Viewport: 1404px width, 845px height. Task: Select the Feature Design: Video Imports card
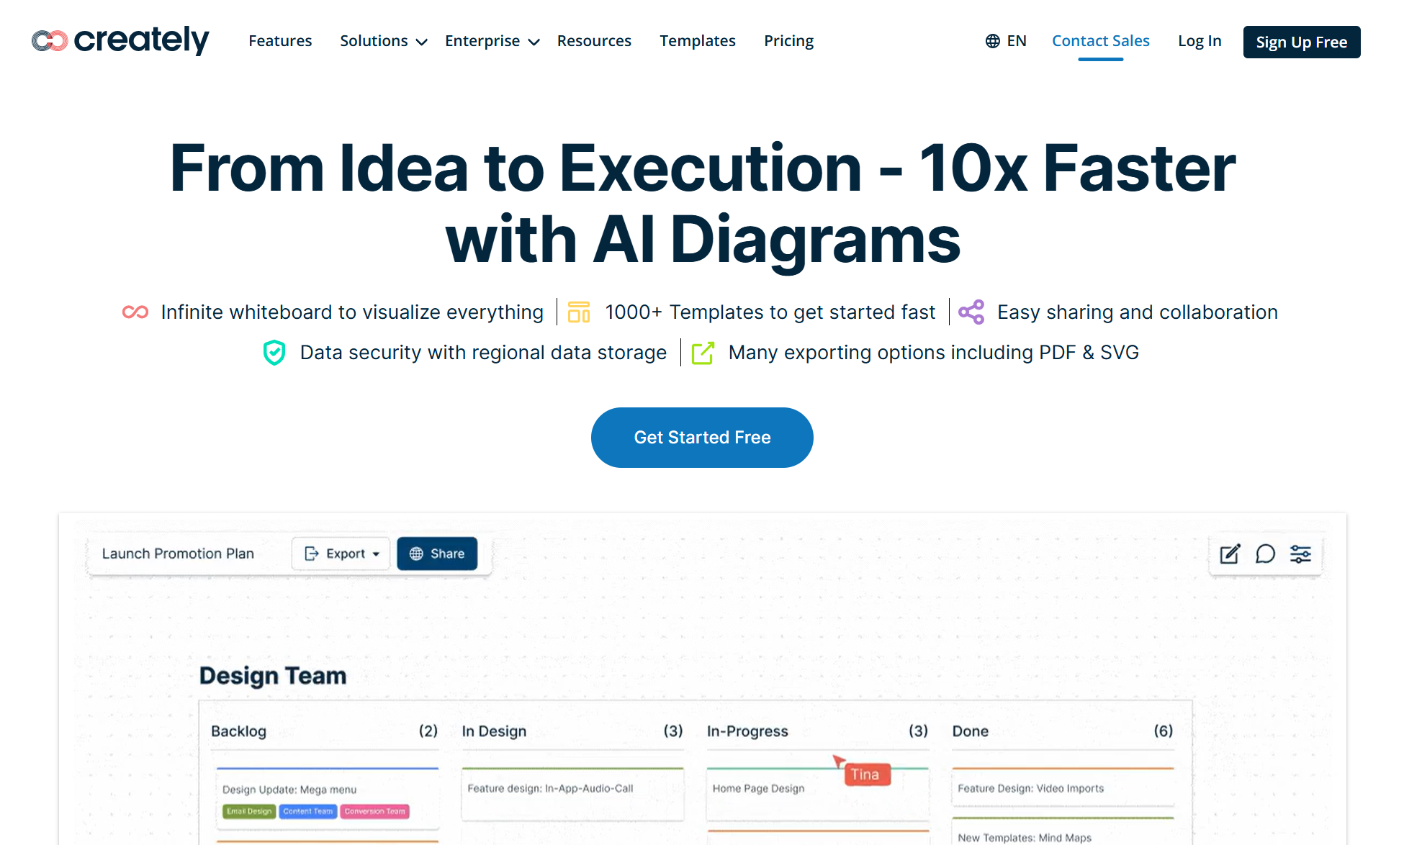pos(1063,788)
